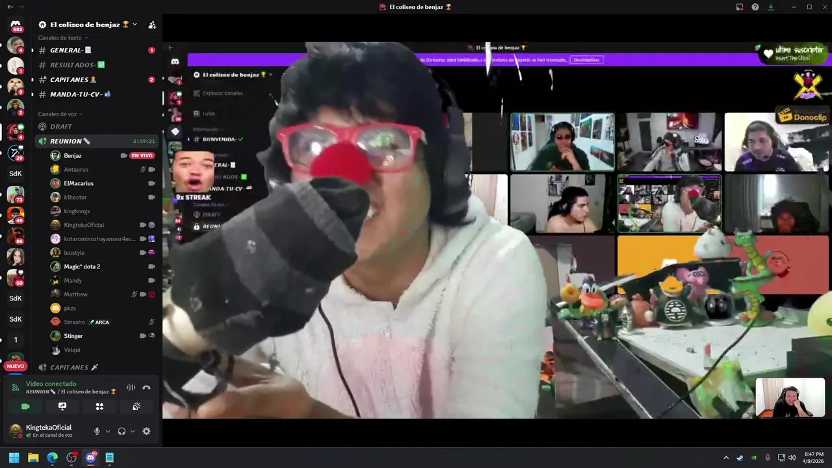The height and width of the screenshot is (468, 832).
Task: Click the Discord inbox icon in title bar
Action: 740,7
